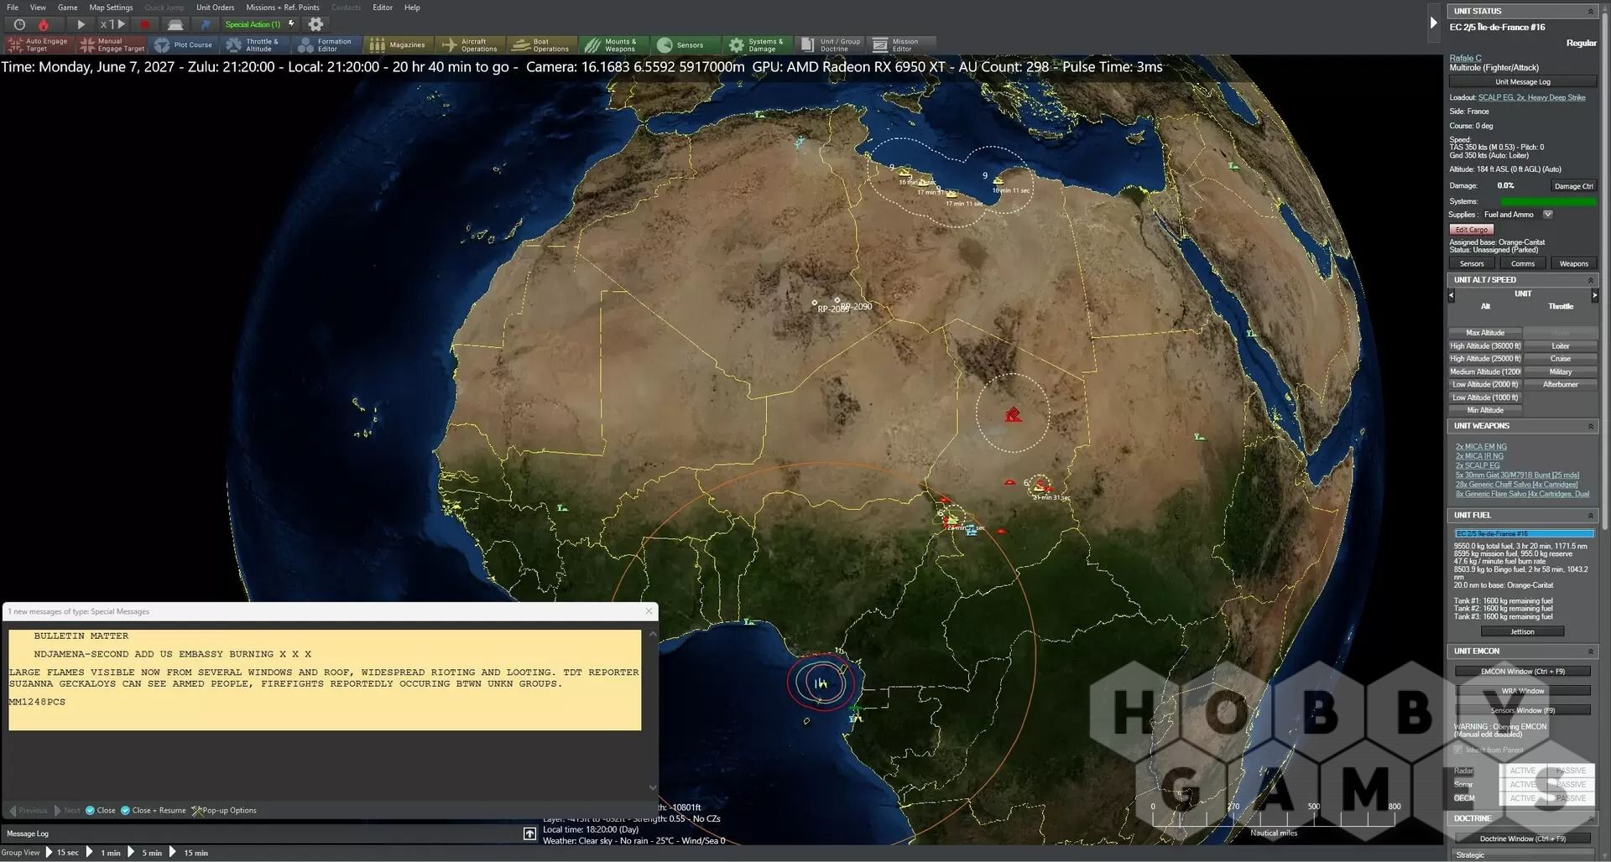Open the Magazines window
Image resolution: width=1611 pixels, height=862 pixels.
click(399, 44)
